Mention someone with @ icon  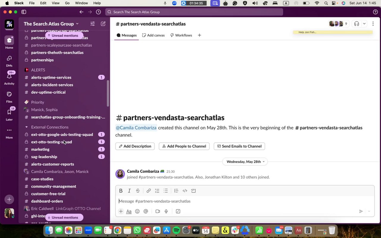click(146, 211)
